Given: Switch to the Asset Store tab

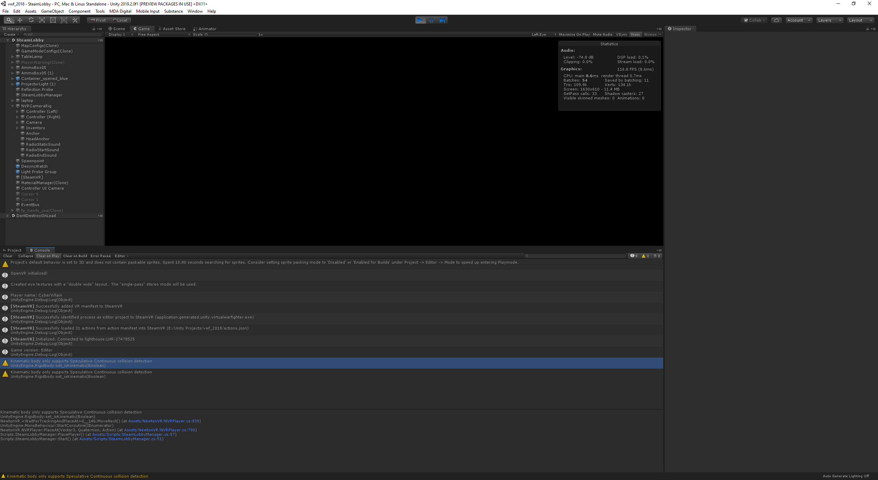Looking at the screenshot, I should (171, 29).
